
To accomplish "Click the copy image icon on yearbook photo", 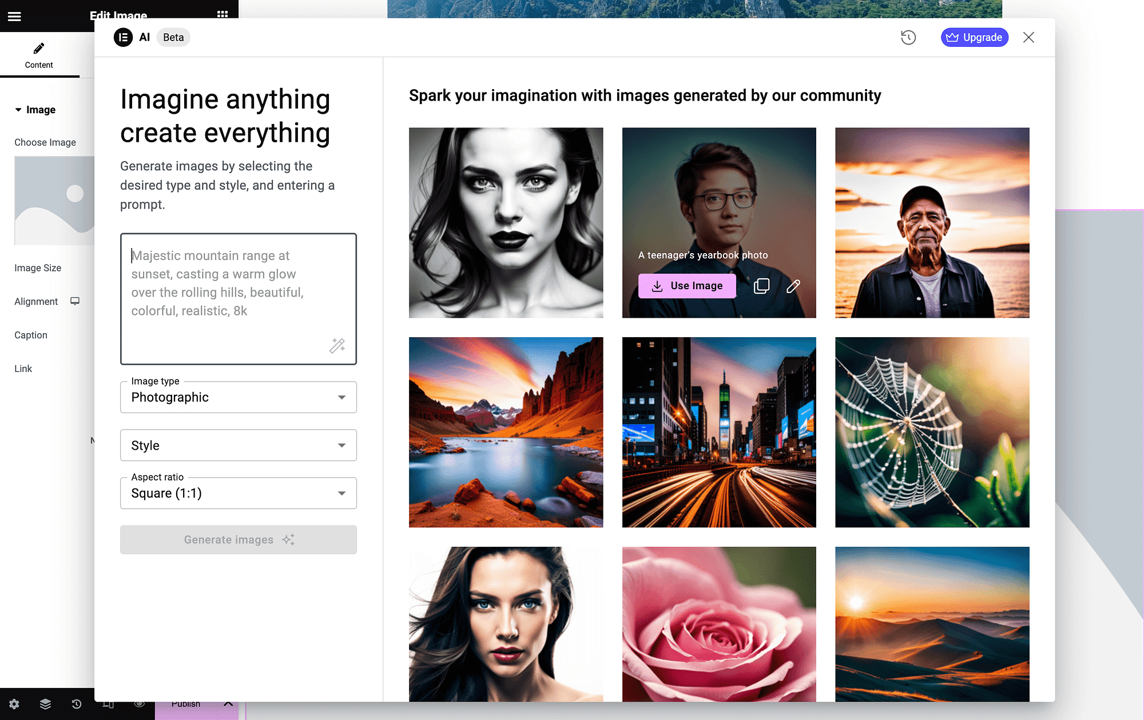I will click(x=761, y=285).
